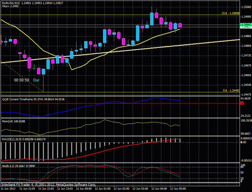
Task: Click the 12 Jun 02:00 time label
Action: tap(121, 189)
